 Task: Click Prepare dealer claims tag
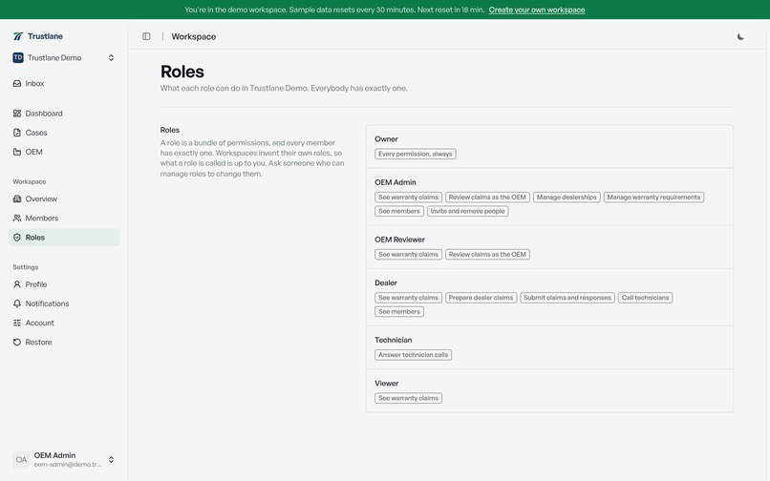[x=481, y=298]
